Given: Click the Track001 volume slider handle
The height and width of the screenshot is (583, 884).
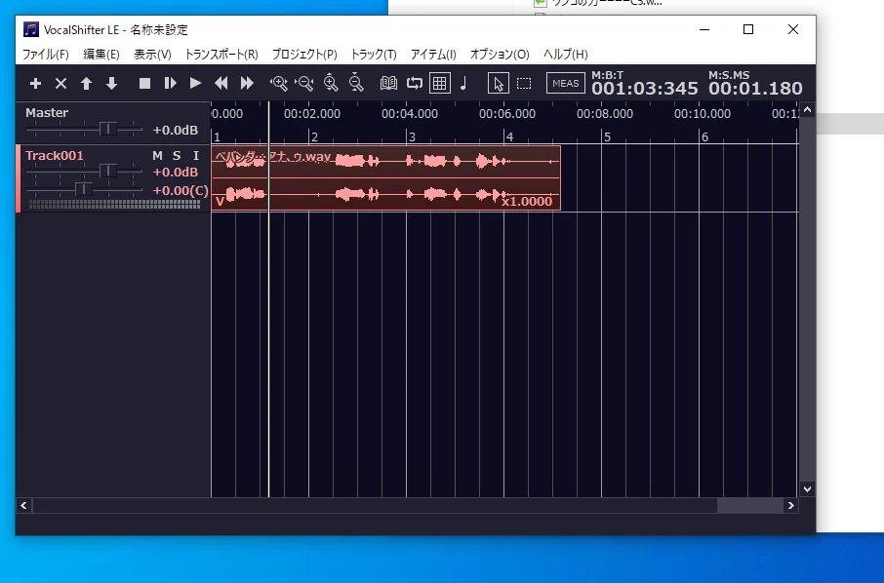Looking at the screenshot, I should 108,171.
